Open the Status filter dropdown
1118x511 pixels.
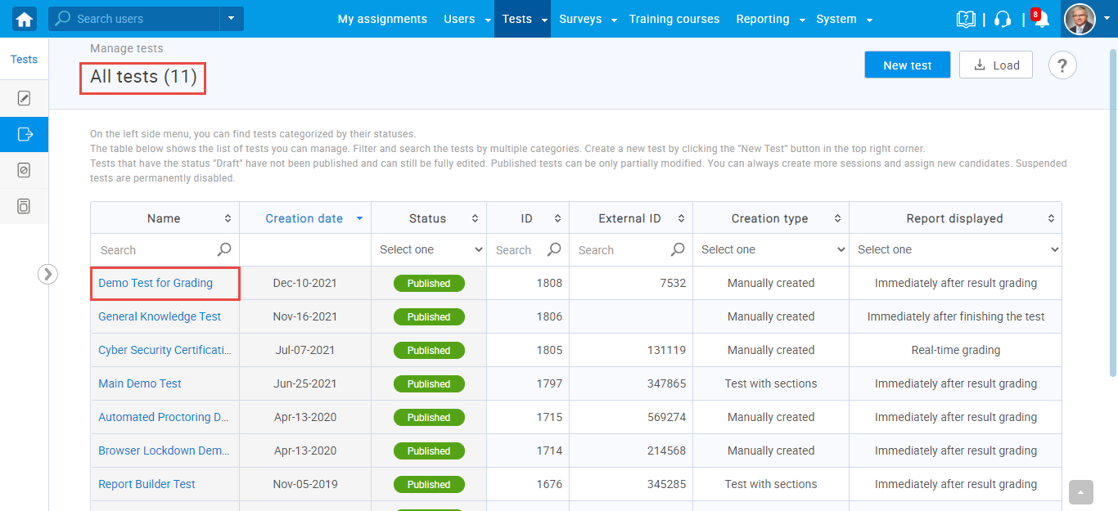[429, 249]
